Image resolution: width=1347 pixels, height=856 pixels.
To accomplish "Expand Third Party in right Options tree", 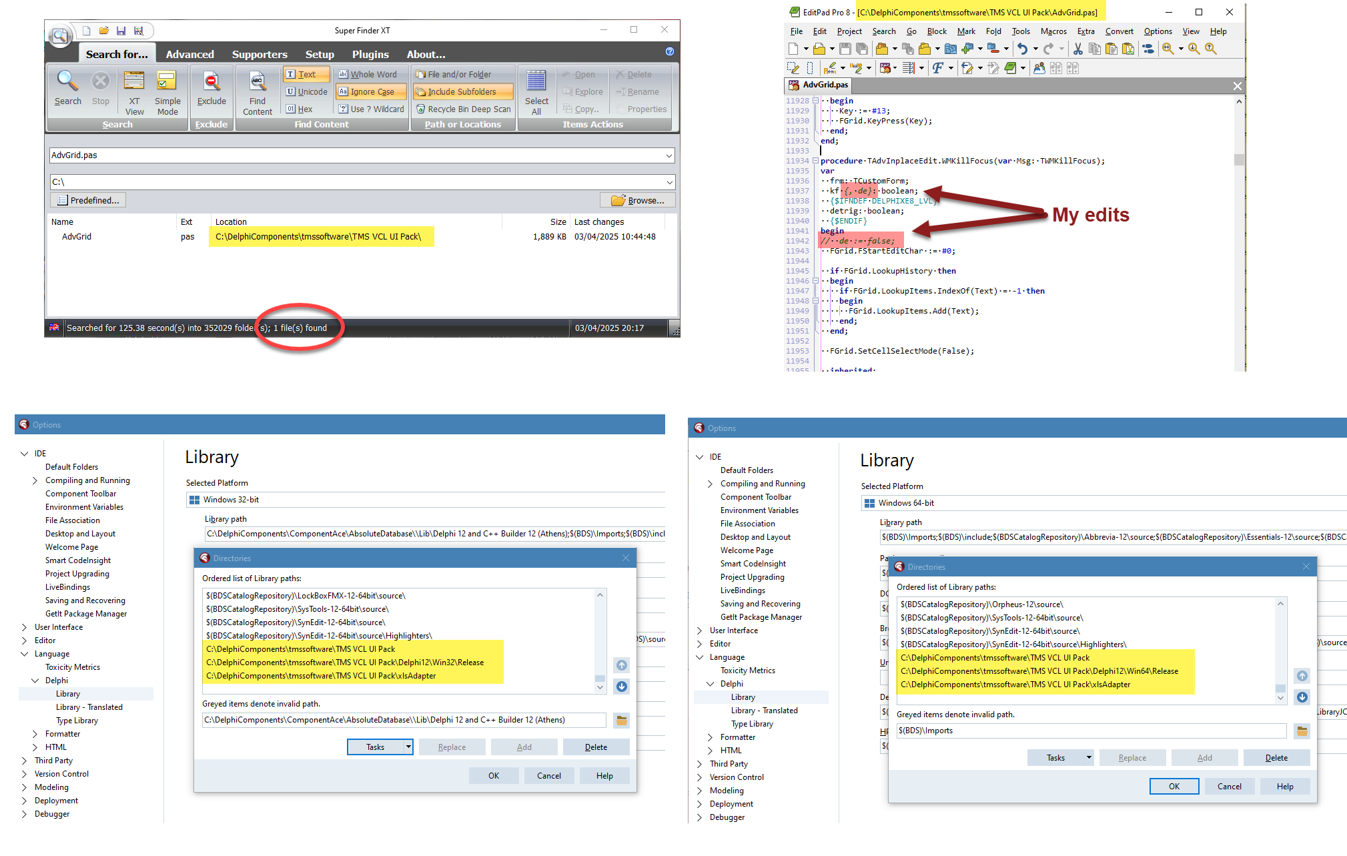I will [699, 764].
